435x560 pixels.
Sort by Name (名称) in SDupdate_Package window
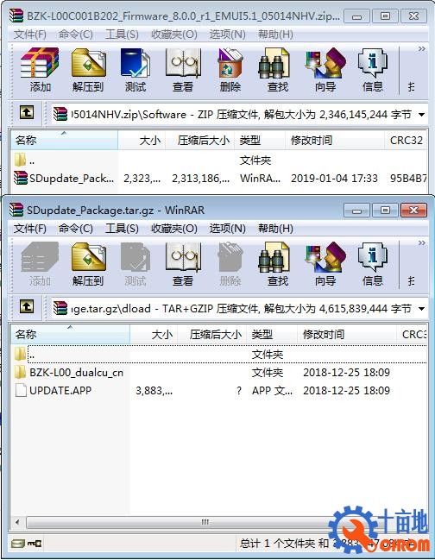click(x=70, y=335)
